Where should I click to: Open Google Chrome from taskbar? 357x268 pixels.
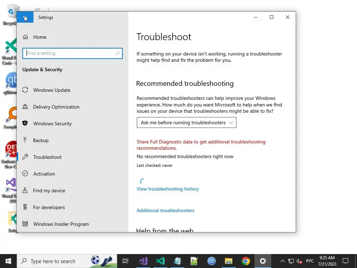tap(246, 261)
